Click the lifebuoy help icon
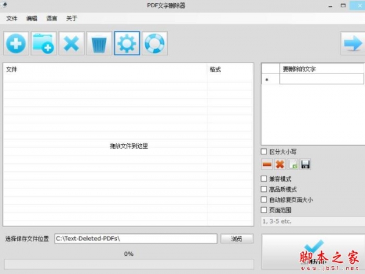Viewport: 365px width, 274px height. 155,43
